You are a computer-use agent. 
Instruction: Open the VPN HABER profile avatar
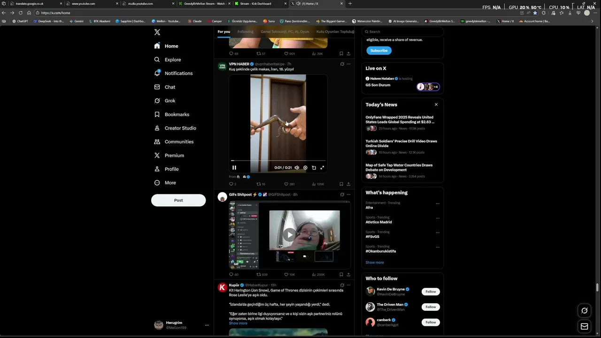[222, 67]
